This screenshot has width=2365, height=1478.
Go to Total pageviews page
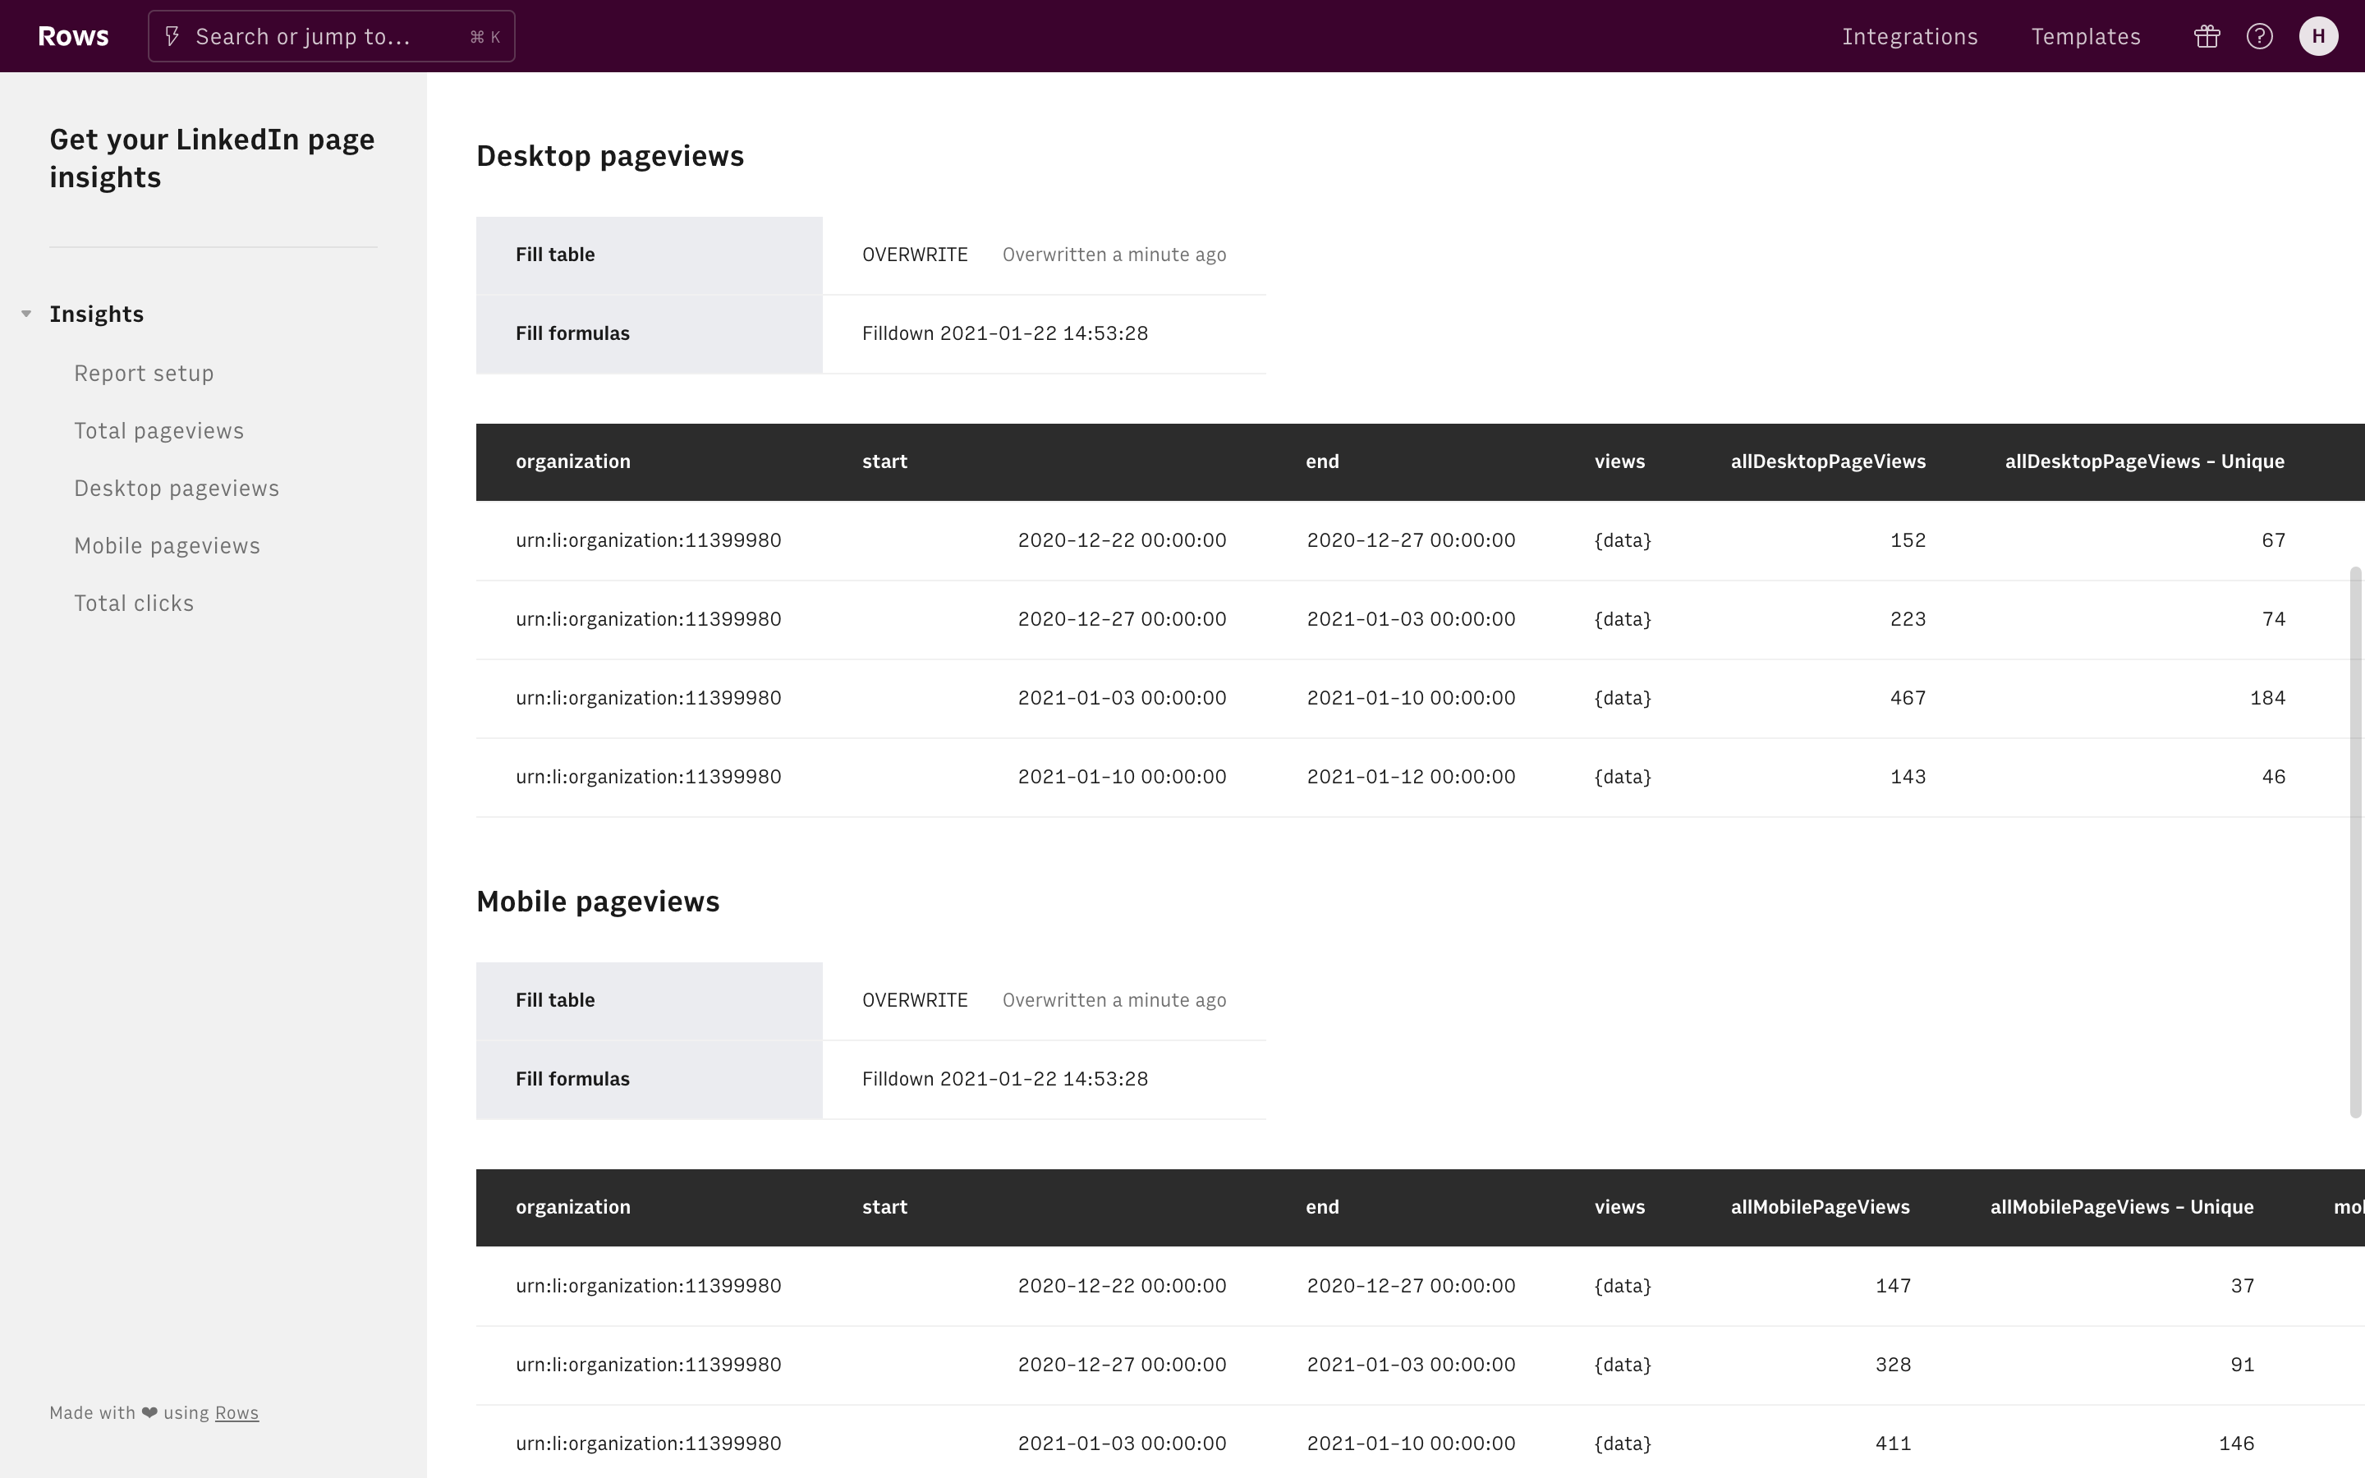(159, 431)
